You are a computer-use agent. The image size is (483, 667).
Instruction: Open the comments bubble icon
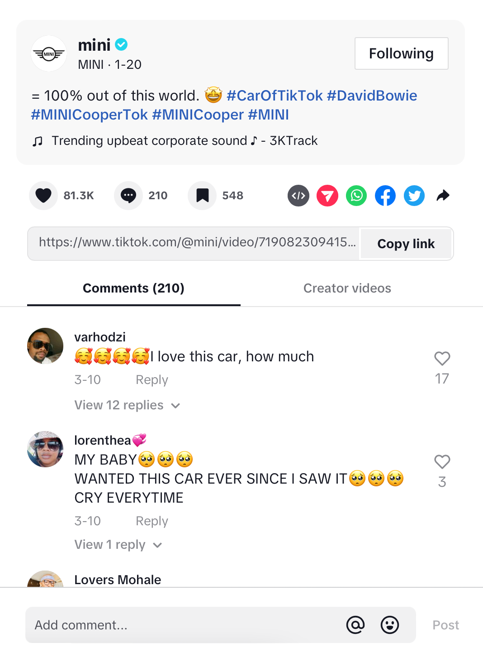click(128, 196)
